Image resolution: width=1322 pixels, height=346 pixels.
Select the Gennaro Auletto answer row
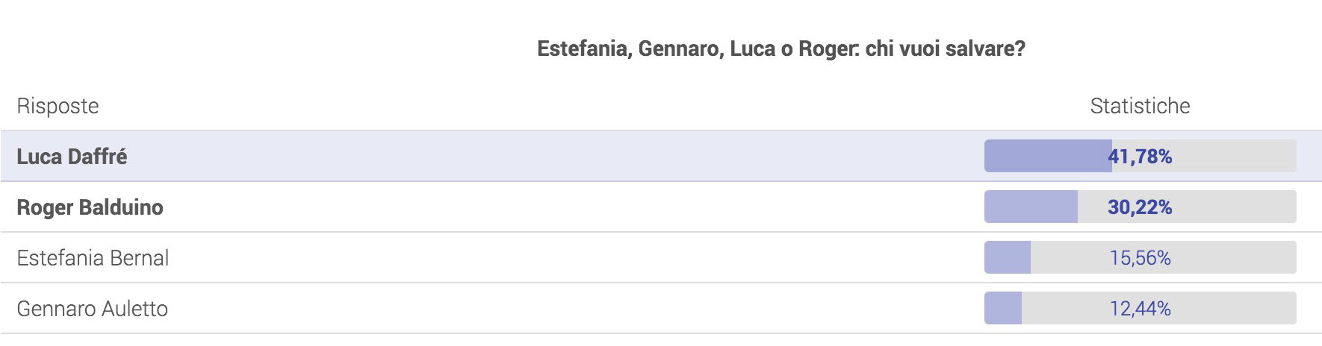tap(661, 308)
